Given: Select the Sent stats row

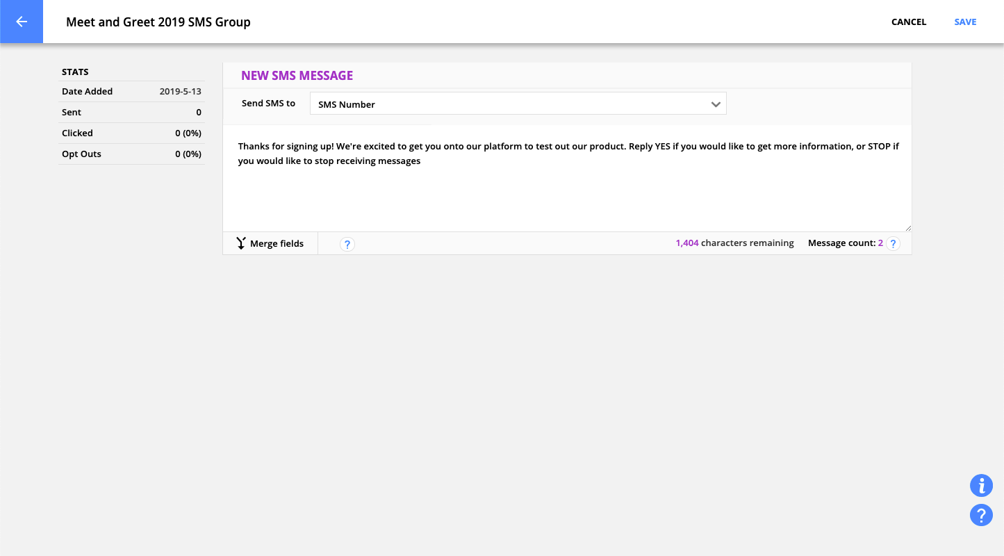Looking at the screenshot, I should point(131,113).
